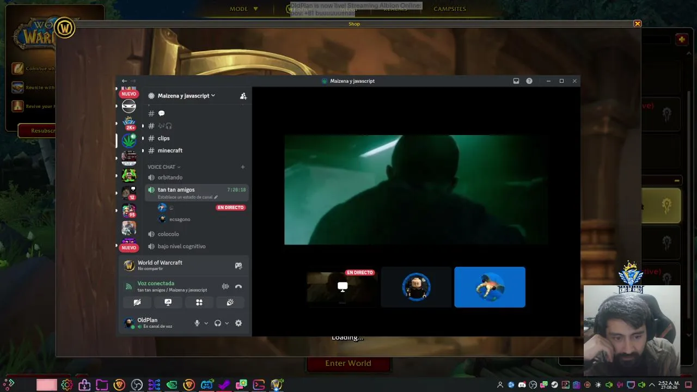Open the CAMPSITES tab in WoW
Image resolution: width=697 pixels, height=392 pixels.
click(450, 9)
